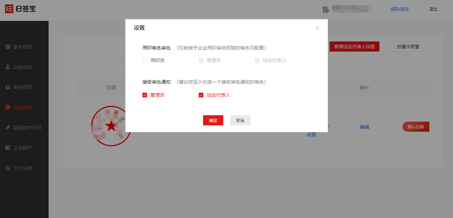453x218 pixels.
Task: Open 返回e签宝 link
Action: (x=400, y=9)
